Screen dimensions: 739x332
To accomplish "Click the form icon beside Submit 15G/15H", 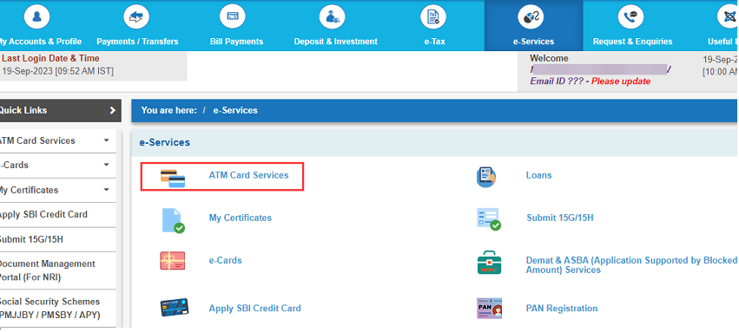I will coord(489,219).
